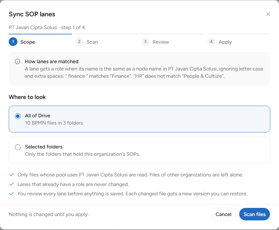
Task: Start scanning with Scan files button
Action: (255, 214)
